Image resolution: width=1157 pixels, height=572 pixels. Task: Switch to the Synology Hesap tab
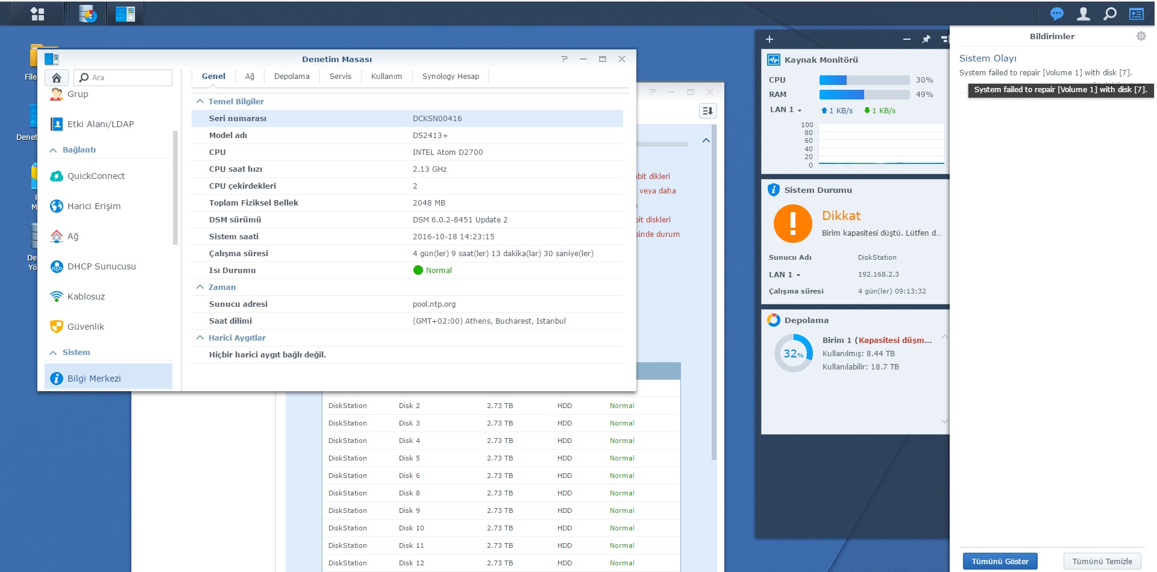(450, 77)
